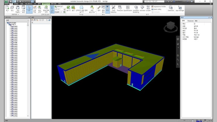Click the Sort icon in Sets panel
Image resolution: width=217 pixels, height=122 pixels.
click(x=47, y=20)
